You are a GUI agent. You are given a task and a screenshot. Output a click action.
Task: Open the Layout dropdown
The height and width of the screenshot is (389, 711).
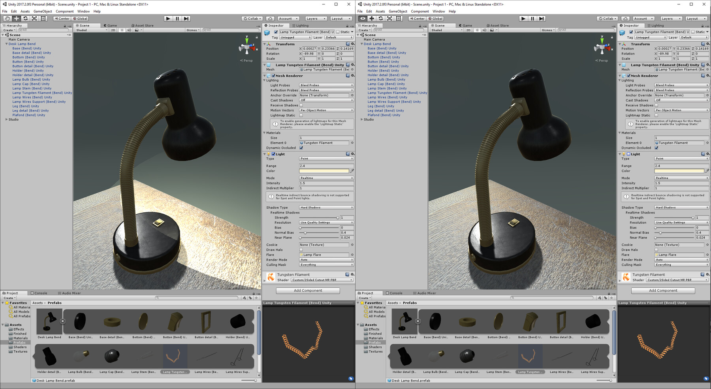pos(340,19)
